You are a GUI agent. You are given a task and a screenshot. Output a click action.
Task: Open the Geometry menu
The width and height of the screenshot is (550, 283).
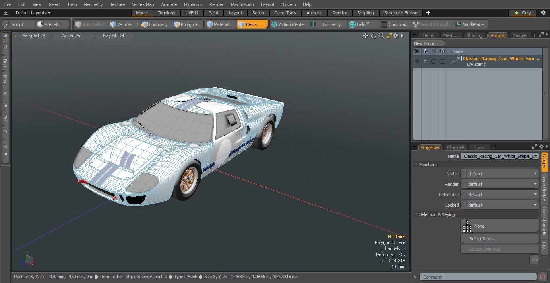point(93,4)
